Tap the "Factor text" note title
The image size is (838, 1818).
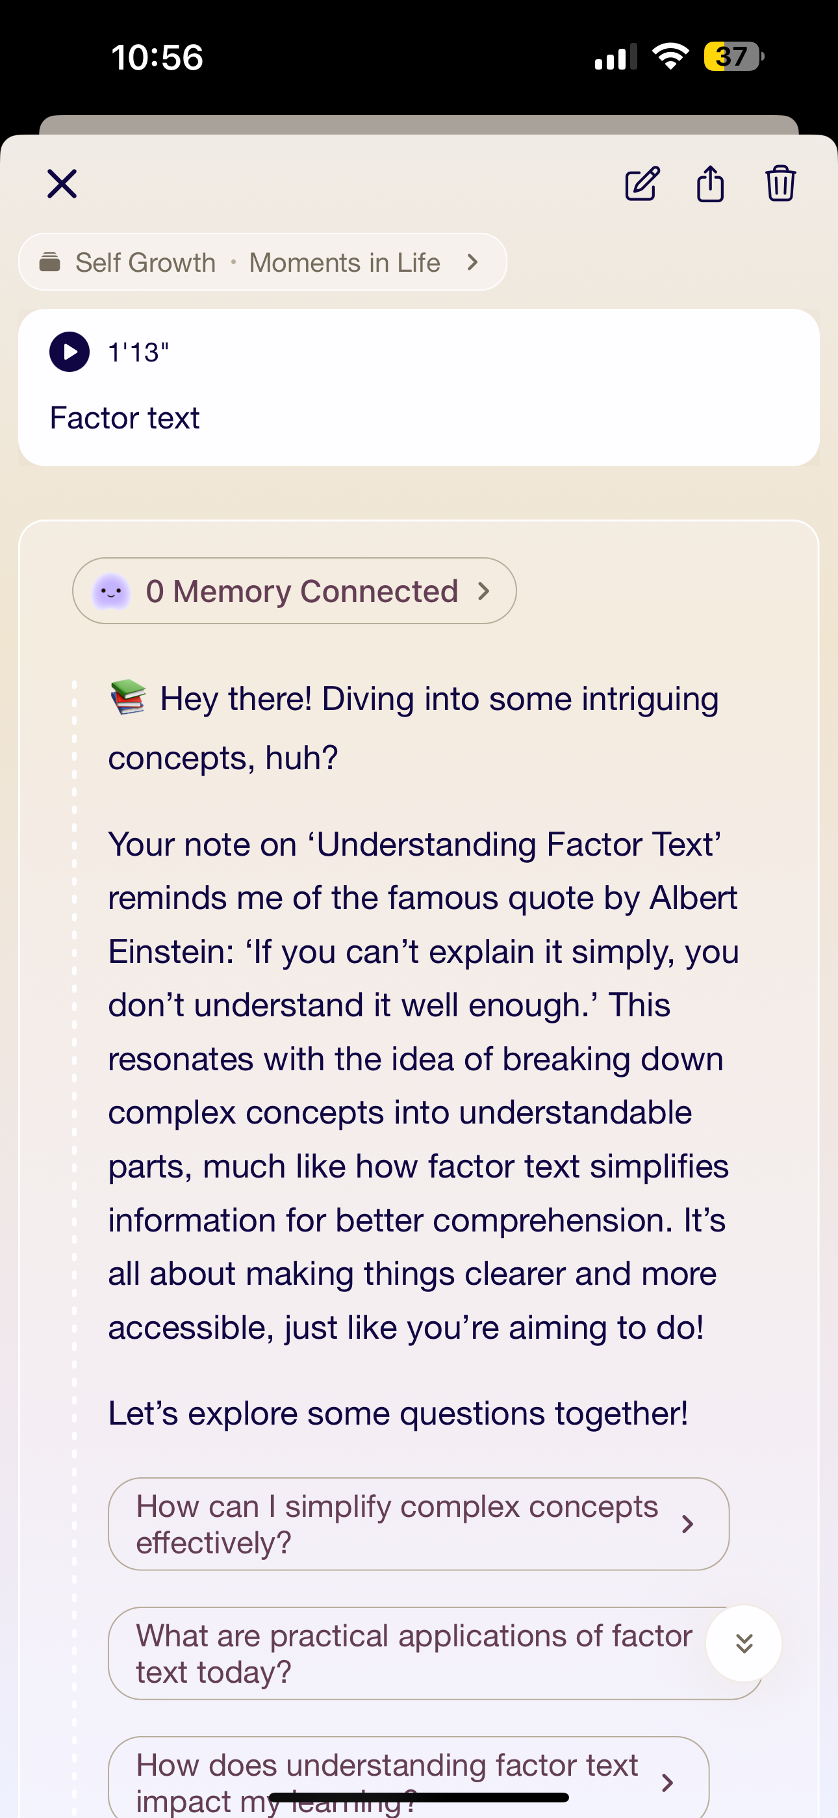tap(125, 418)
